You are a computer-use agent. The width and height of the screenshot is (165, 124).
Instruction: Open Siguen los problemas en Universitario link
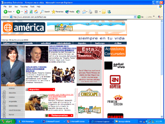pos(61,97)
